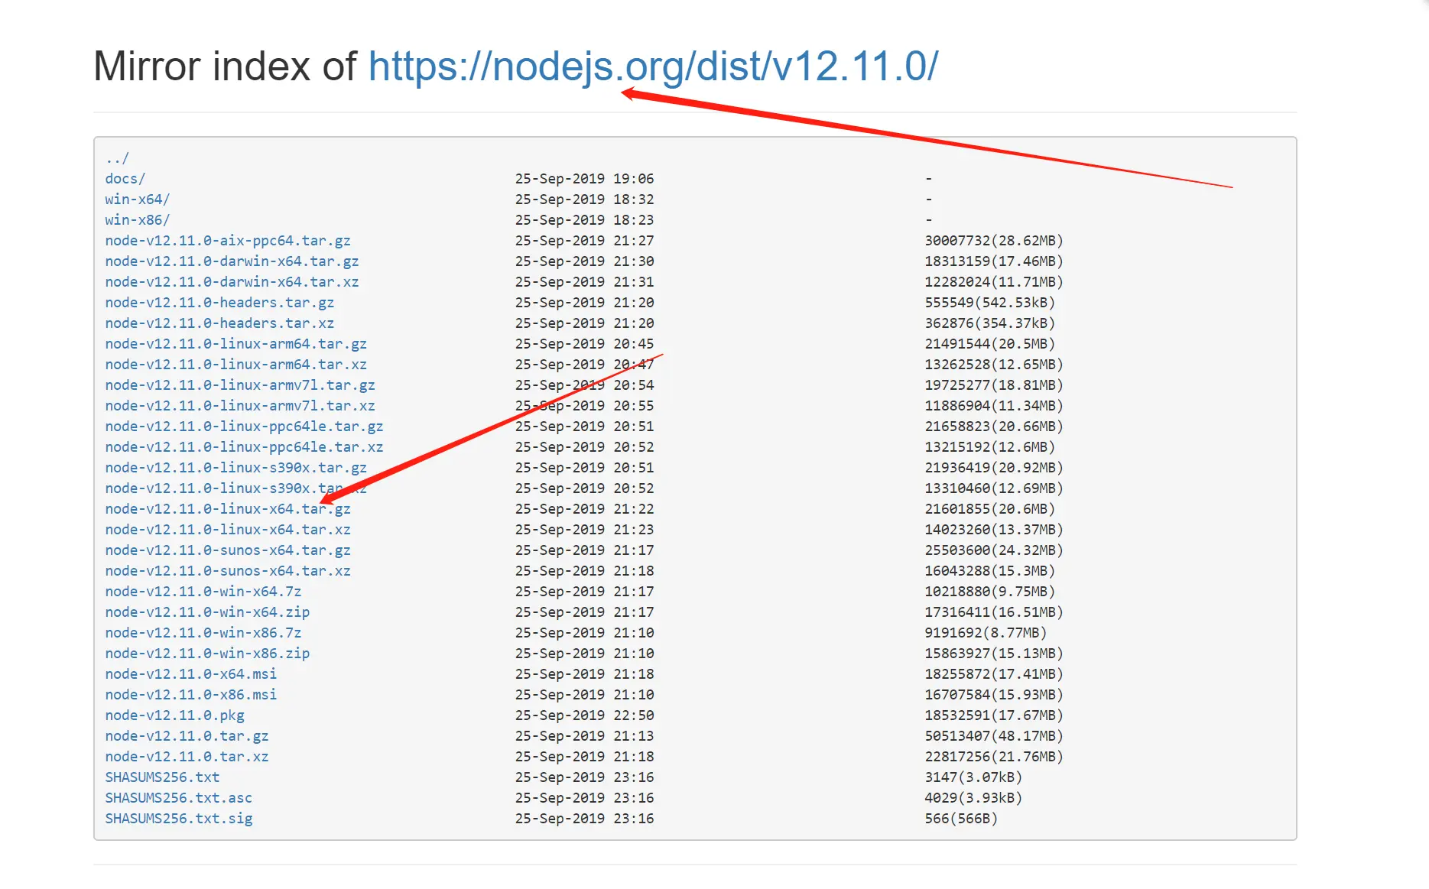Select the size text 3147(3.07kB)
Screen dimensions: 1429x889
click(973, 777)
